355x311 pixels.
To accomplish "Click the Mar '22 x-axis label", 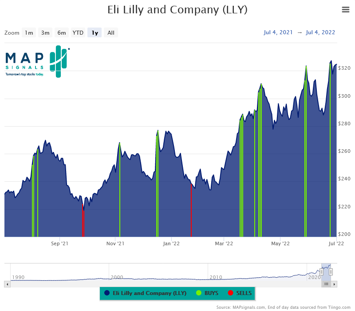I will (224, 243).
